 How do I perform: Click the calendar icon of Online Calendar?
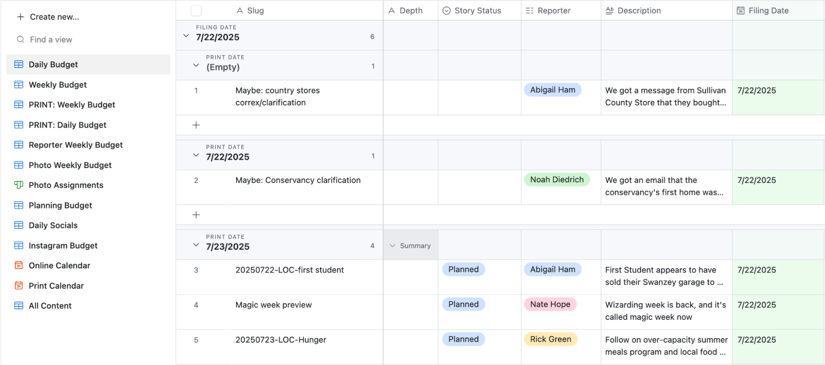point(19,265)
